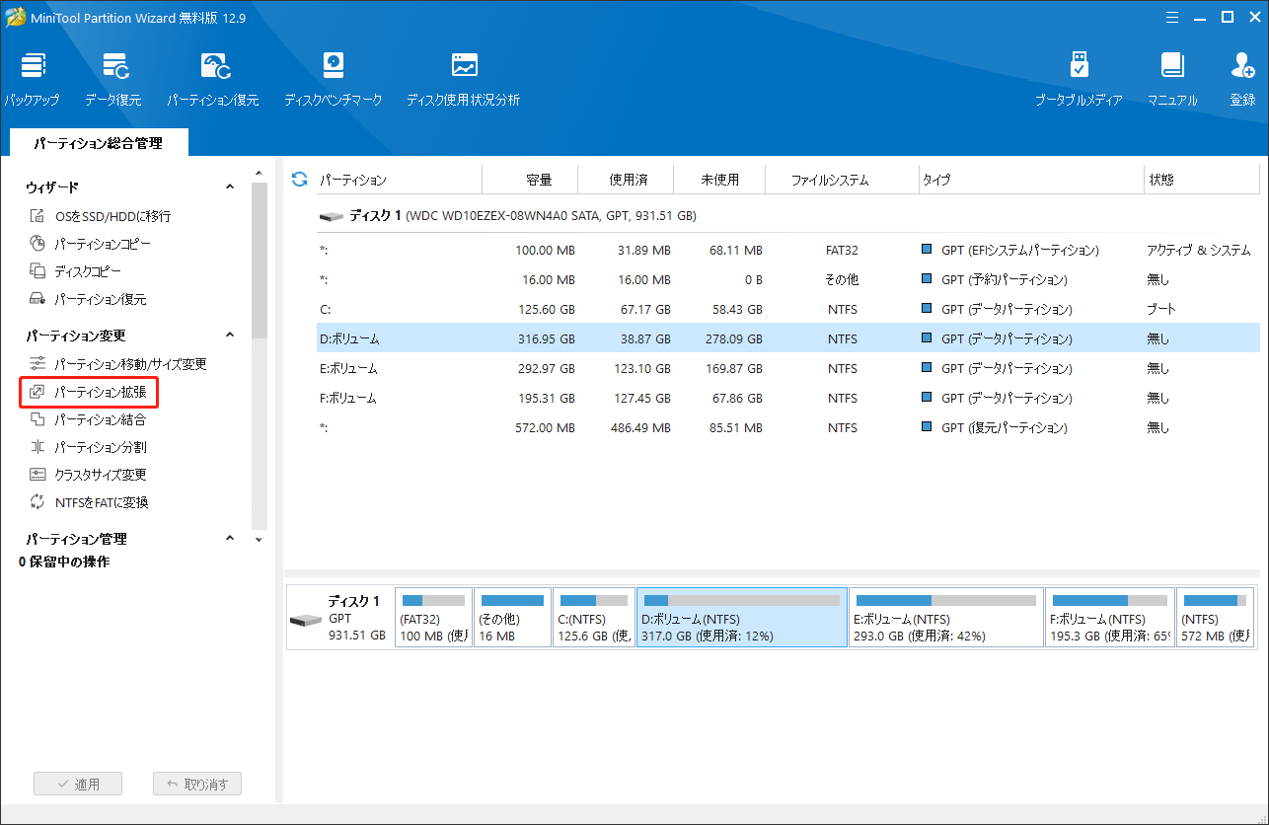Viewport: 1269px width, 825px height.
Task: Click the ブート status cell
Action: pyautogui.click(x=1160, y=310)
